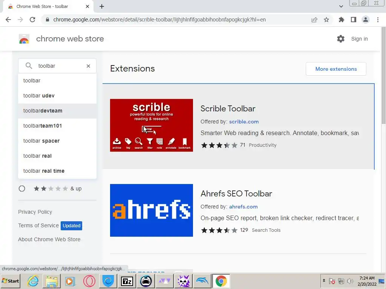
Task: Choose the 'toolbar real time' suggestion
Action: tap(57, 171)
